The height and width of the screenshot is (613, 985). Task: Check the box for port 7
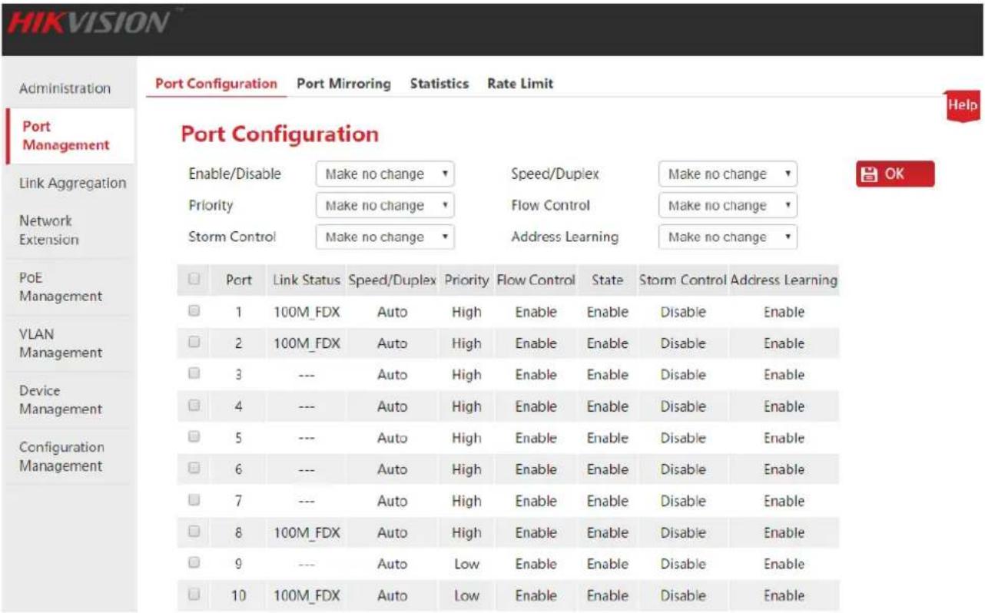194,501
